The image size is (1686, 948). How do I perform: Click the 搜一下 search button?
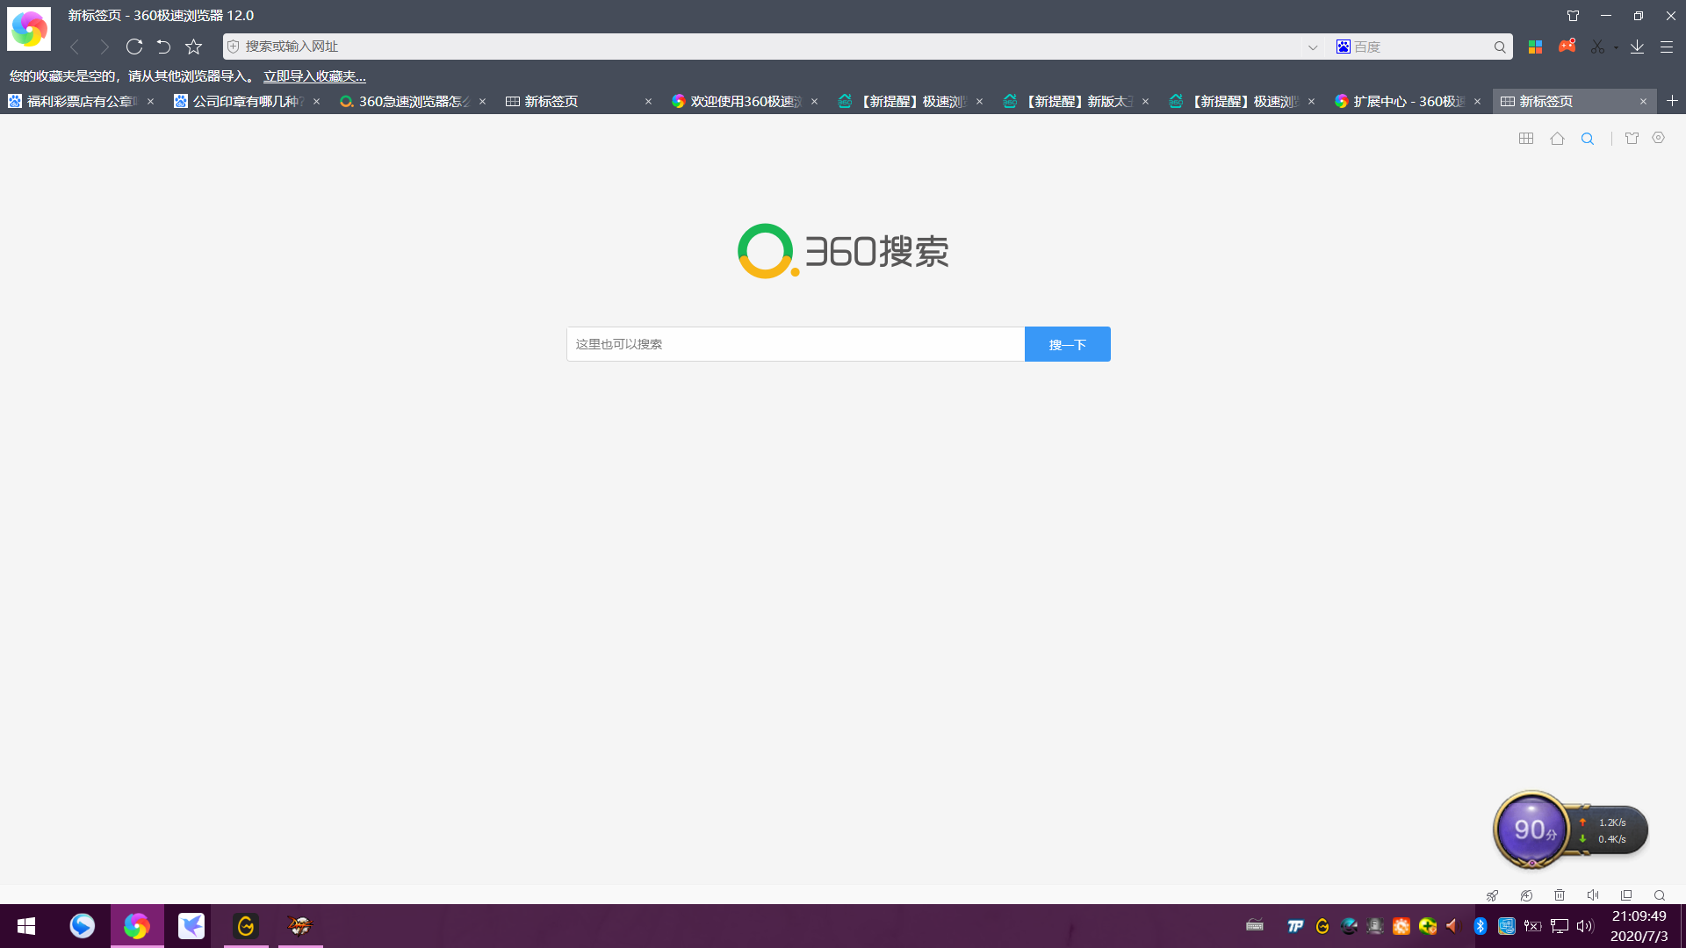point(1068,344)
